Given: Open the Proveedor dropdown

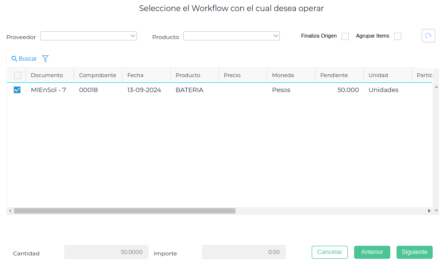Looking at the screenshot, I should click(x=89, y=36).
